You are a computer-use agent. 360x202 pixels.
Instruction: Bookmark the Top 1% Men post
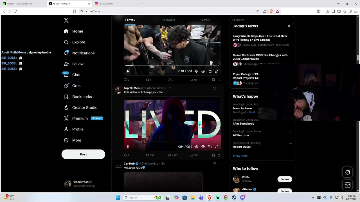click(x=213, y=155)
